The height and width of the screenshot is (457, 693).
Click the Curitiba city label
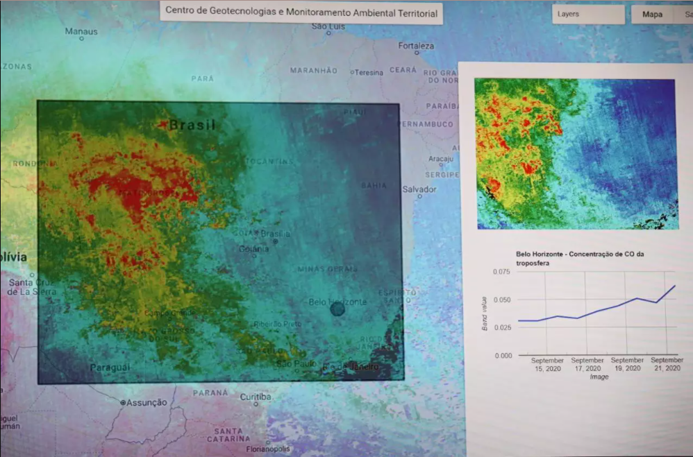click(x=255, y=397)
